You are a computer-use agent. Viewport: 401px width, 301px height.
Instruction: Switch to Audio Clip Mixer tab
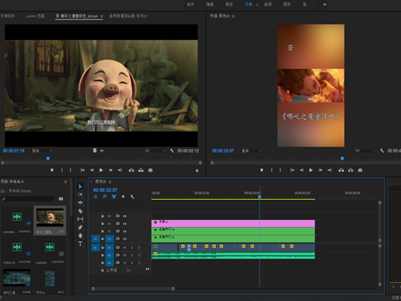tap(128, 16)
